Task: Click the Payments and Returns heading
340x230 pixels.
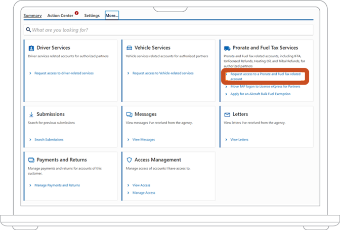Action: 62,160
